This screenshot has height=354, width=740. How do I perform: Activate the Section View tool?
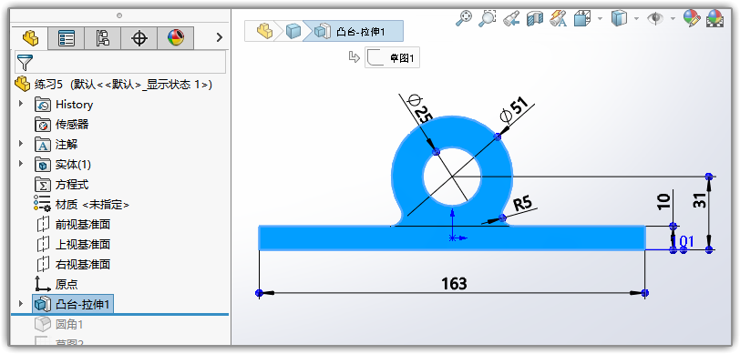coord(535,19)
